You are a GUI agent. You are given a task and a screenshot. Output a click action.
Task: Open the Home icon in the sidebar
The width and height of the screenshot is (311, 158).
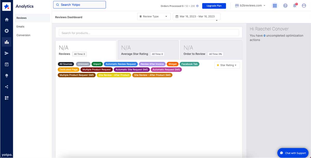point(6,19)
